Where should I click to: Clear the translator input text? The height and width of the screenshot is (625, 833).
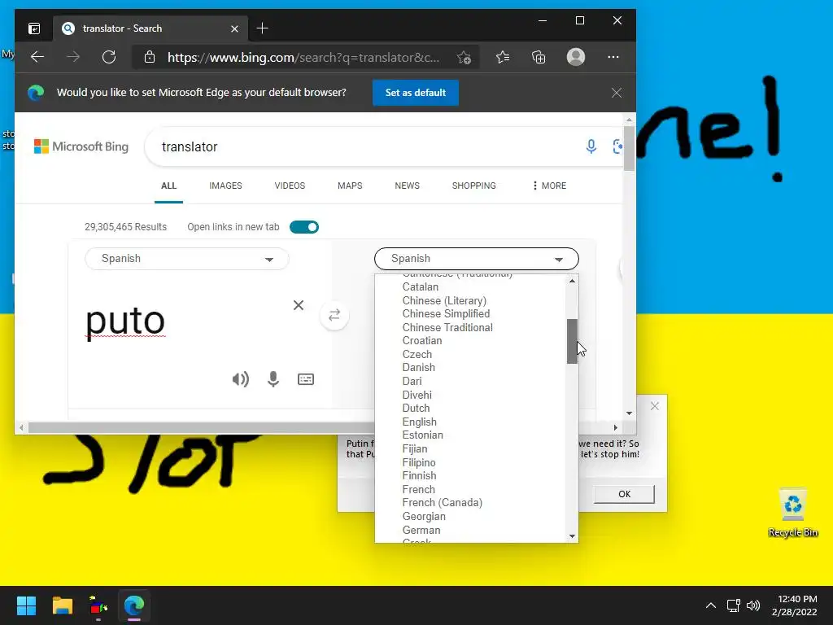(299, 305)
